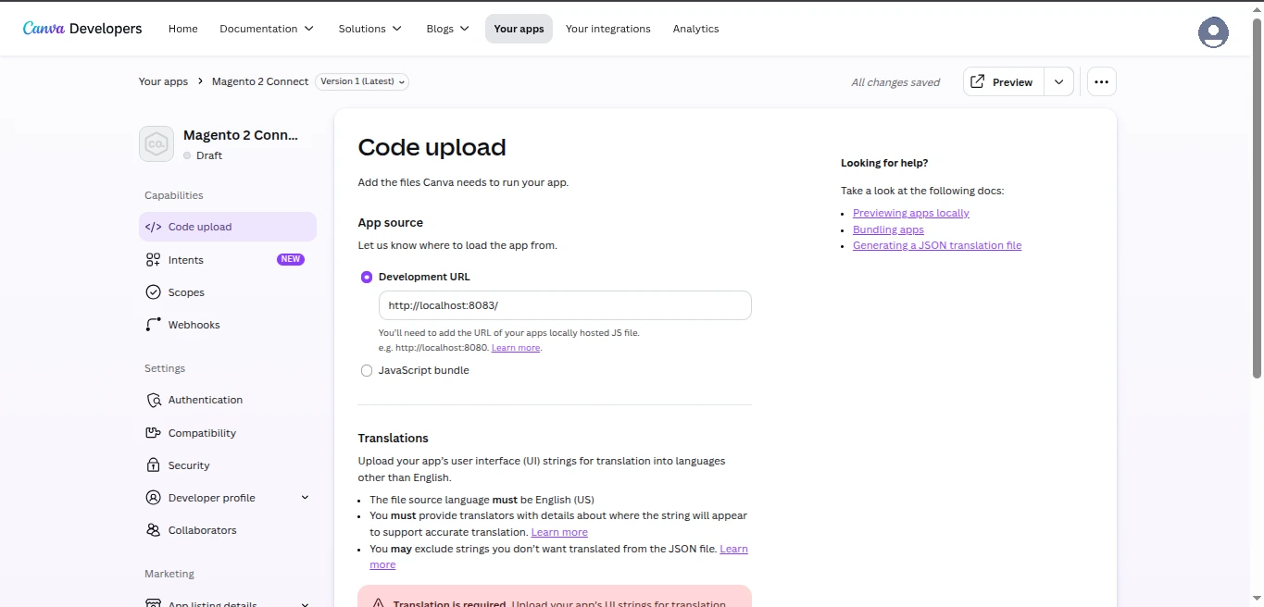Open the three-dot more options menu
Image resolution: width=1264 pixels, height=607 pixels.
click(1101, 81)
